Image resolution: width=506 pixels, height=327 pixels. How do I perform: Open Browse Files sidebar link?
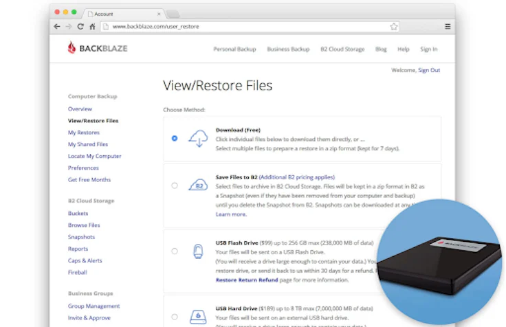[84, 225]
